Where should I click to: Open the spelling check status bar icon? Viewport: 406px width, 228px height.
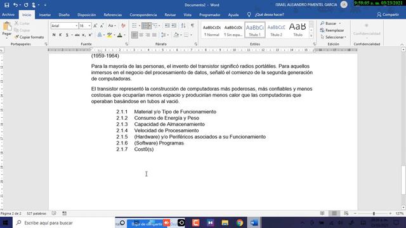click(54, 213)
